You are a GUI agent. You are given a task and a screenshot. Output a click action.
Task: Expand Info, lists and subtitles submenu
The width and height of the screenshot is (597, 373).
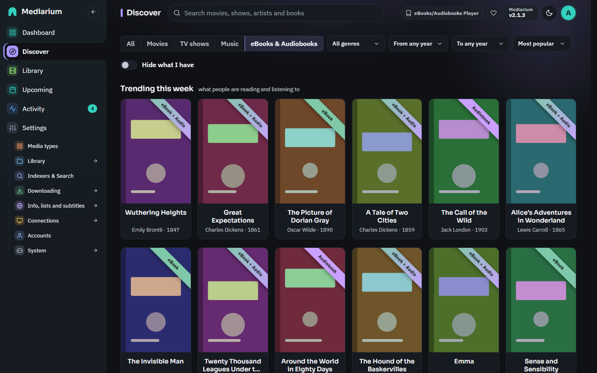pyautogui.click(x=95, y=206)
